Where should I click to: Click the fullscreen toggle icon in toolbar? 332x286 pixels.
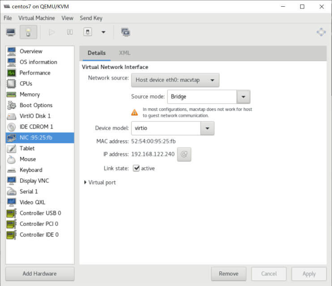(321, 32)
